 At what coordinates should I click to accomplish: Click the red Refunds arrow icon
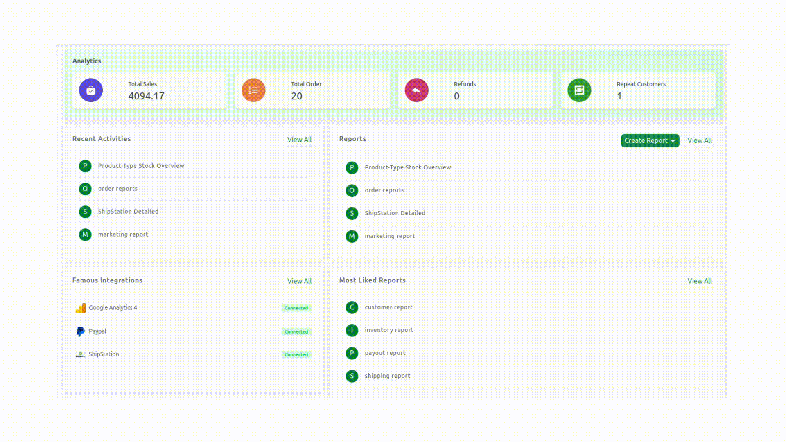tap(416, 90)
